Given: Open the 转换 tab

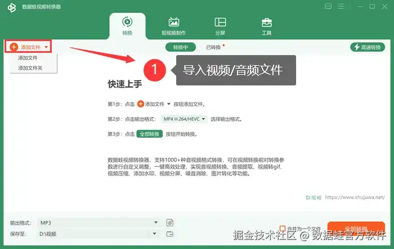Looking at the screenshot, I should [127, 26].
